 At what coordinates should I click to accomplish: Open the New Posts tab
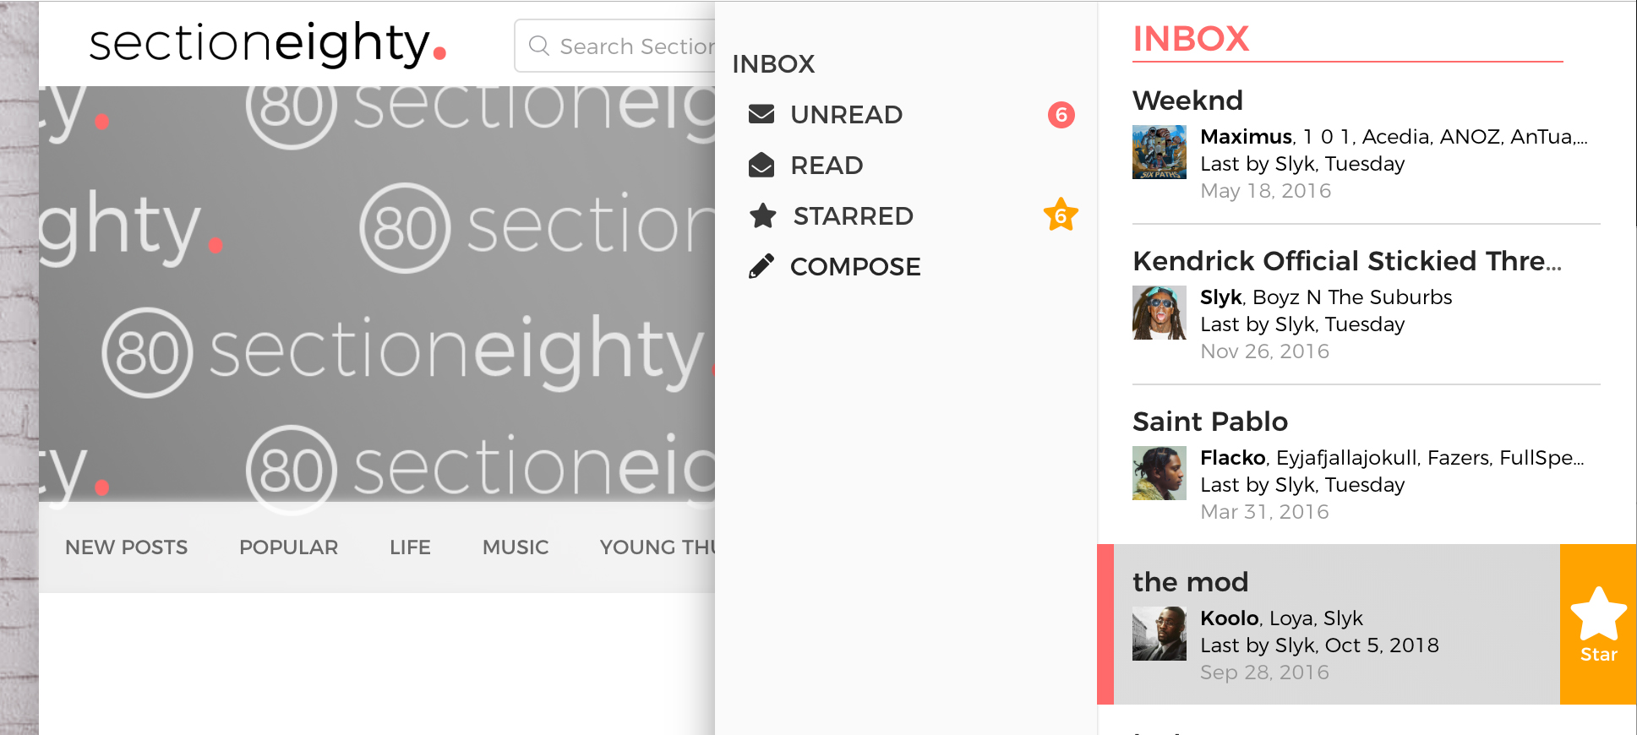(127, 547)
